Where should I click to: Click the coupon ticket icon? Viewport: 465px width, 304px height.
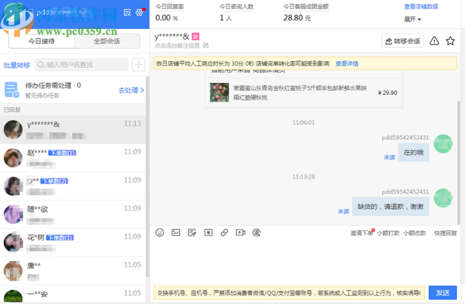208,233
